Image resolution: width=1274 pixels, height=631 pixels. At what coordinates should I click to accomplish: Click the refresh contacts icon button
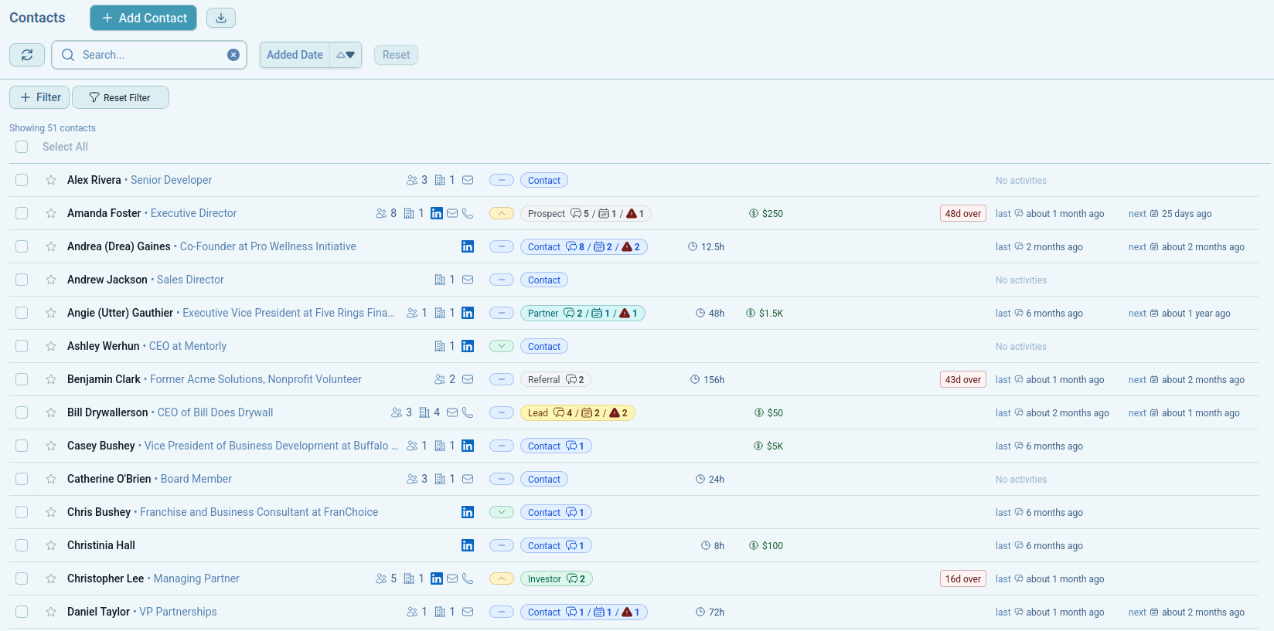coord(27,55)
